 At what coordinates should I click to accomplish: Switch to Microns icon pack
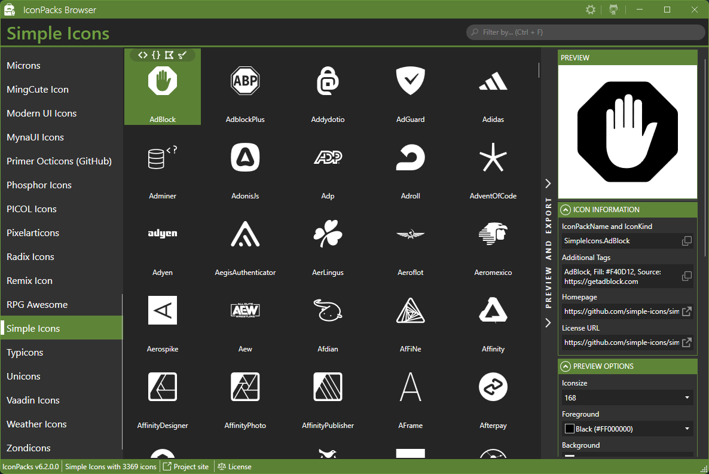[61, 66]
